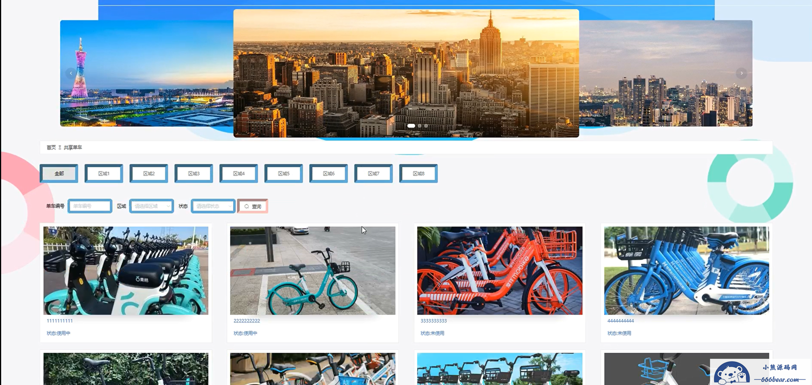
Task: Select the 区域8 filter tab
Action: click(x=418, y=173)
